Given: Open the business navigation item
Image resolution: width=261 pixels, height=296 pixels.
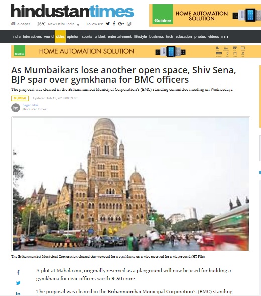Looking at the screenshot, I should tap(156, 37).
